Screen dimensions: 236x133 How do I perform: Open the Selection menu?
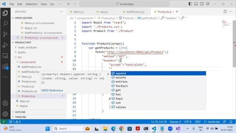point(31,4)
